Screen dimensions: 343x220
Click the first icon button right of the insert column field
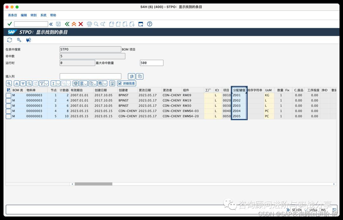pos(132,76)
